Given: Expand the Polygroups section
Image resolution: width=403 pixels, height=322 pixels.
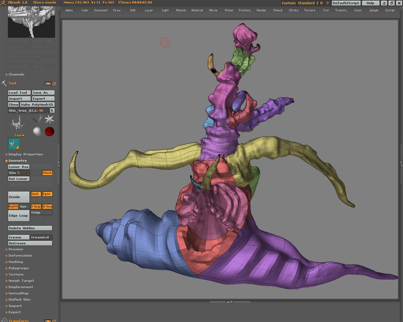Looking at the screenshot, I should tap(19, 268).
